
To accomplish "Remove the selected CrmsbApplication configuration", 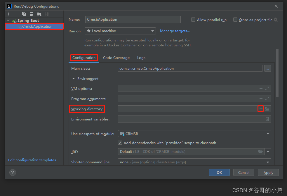I will pyautogui.click(x=16, y=14).
